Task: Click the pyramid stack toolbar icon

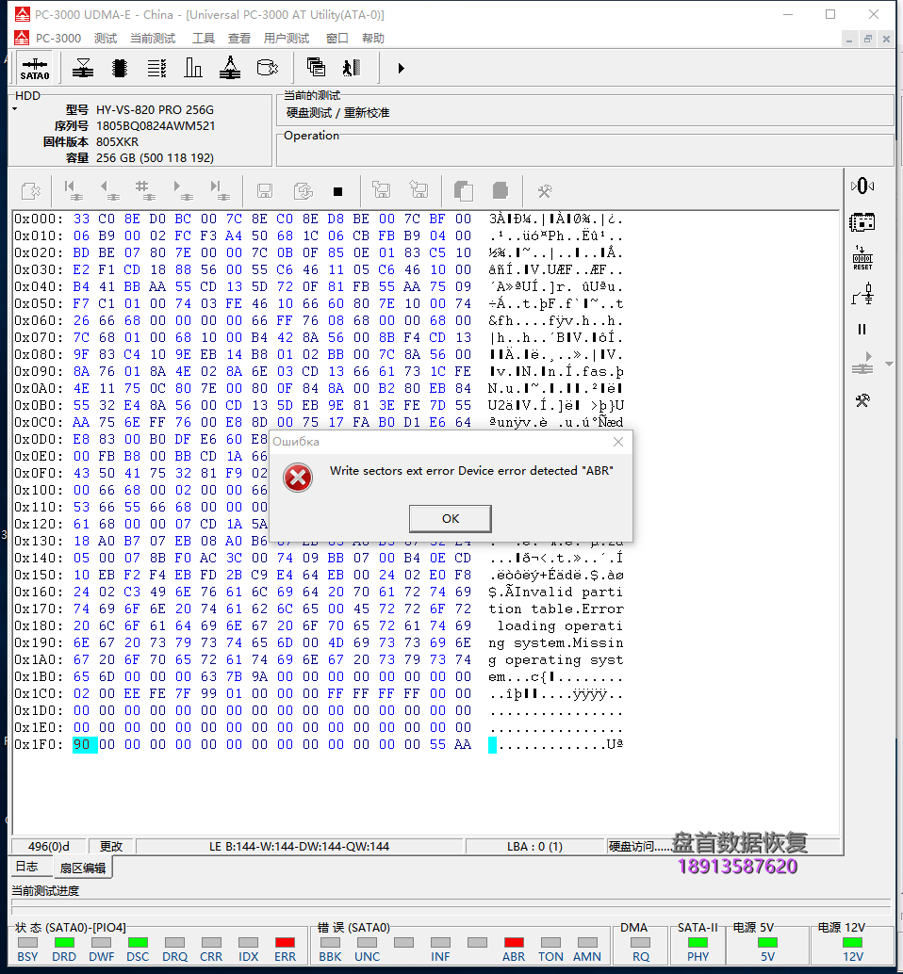Action: (230, 68)
